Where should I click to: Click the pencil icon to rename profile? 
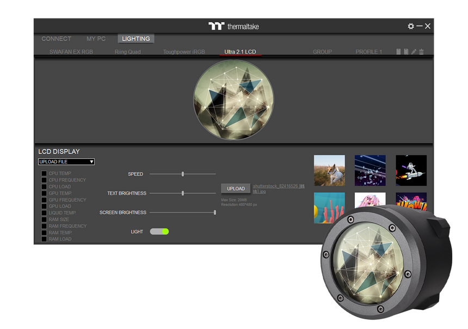(414, 52)
